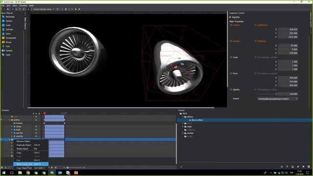This screenshot has width=313, height=176.
Task: Expand the maps folder in Project panel
Action: (183, 127)
